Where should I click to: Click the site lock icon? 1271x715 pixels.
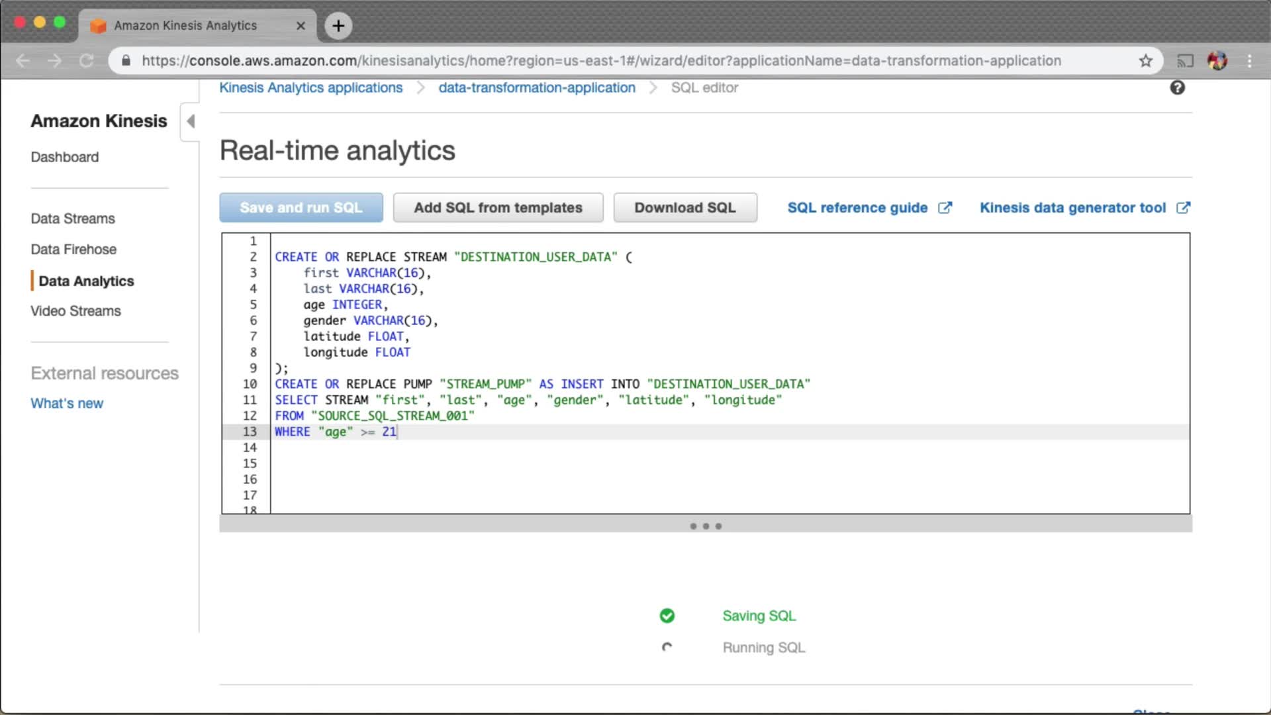(x=126, y=61)
